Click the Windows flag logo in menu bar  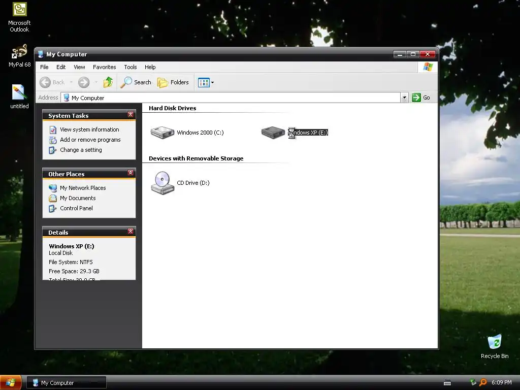pyautogui.click(x=428, y=67)
